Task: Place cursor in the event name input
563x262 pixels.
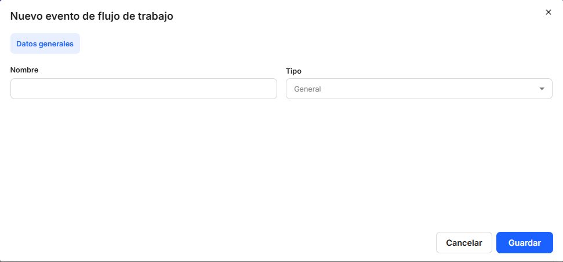Action: (143, 89)
